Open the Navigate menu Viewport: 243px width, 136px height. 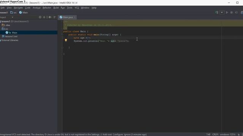18,8
